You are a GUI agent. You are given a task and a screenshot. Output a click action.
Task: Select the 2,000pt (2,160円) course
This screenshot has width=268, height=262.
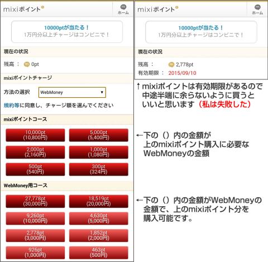click(x=35, y=152)
